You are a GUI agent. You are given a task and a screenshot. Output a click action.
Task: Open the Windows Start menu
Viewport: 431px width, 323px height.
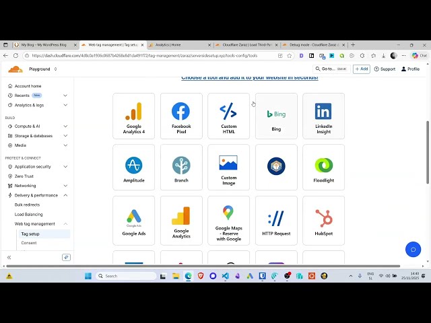pos(88,276)
